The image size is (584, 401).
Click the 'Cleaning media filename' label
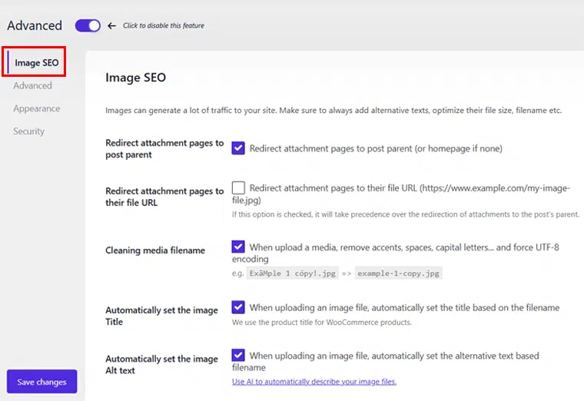[x=155, y=250]
